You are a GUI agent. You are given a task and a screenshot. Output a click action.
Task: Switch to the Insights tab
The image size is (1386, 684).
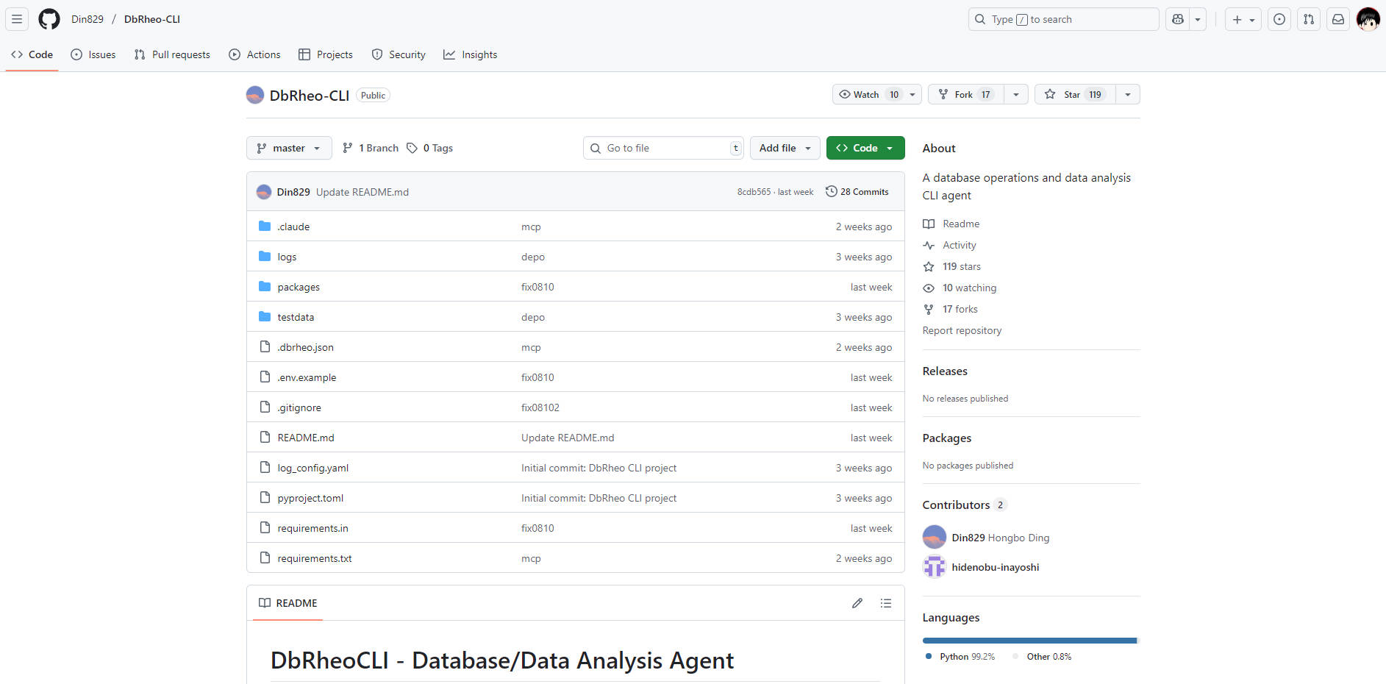click(x=471, y=55)
